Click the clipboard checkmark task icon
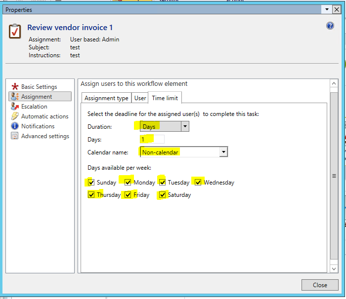 tap(15, 32)
